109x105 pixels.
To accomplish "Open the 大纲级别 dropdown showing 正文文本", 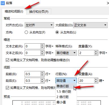I will [x=90, y=25].
